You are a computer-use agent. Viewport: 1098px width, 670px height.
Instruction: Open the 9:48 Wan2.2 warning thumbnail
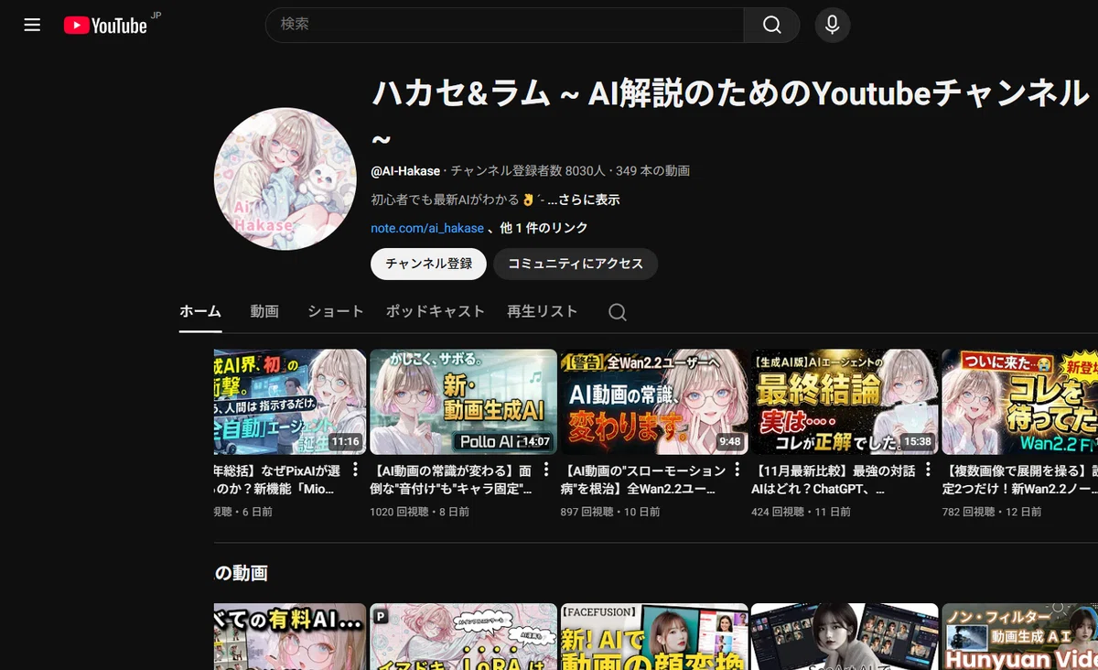coord(654,401)
